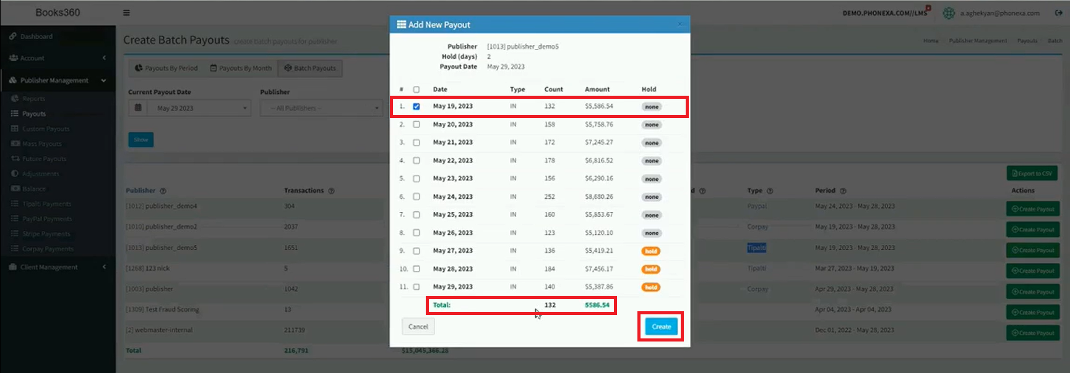Click the Create button in dialog
Viewport: 1070px width, 373px height.
pyautogui.click(x=661, y=327)
